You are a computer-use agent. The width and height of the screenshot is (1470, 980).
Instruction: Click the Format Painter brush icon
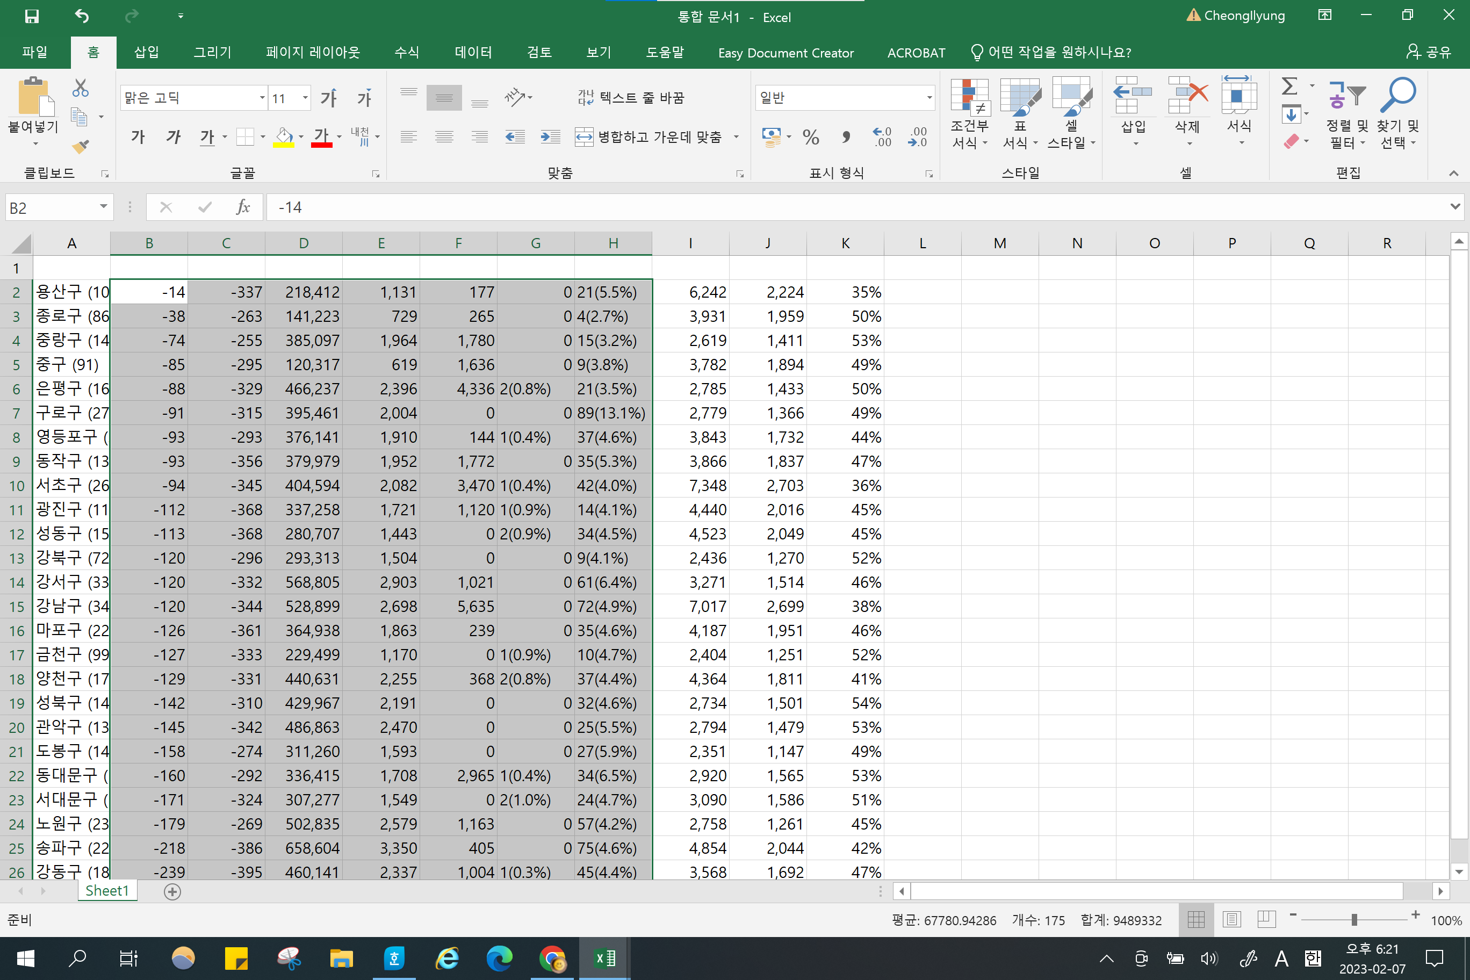(80, 146)
